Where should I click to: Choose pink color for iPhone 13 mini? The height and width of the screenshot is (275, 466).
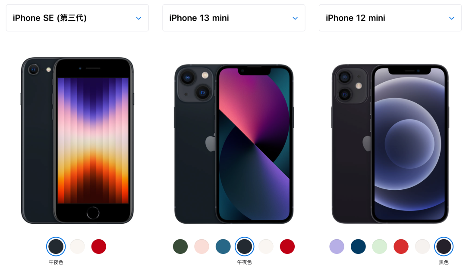pos(202,246)
